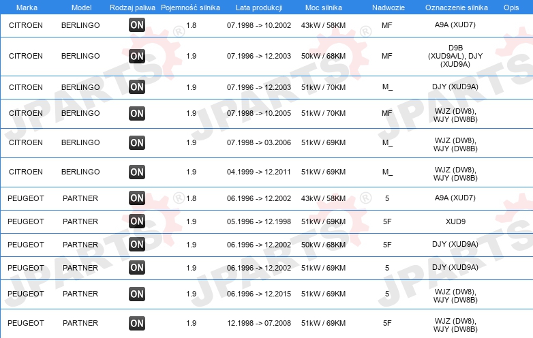Click the ON icon in the 12.1998 -> 07.2008 row
The image size is (533, 338).
137,323
